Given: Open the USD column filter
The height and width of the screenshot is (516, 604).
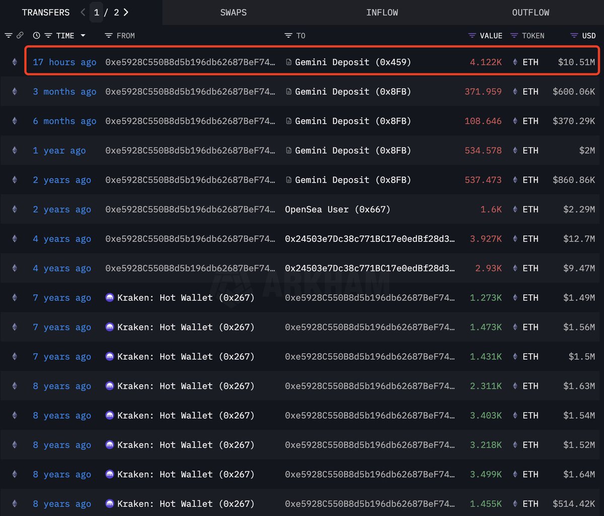Looking at the screenshot, I should pyautogui.click(x=574, y=36).
